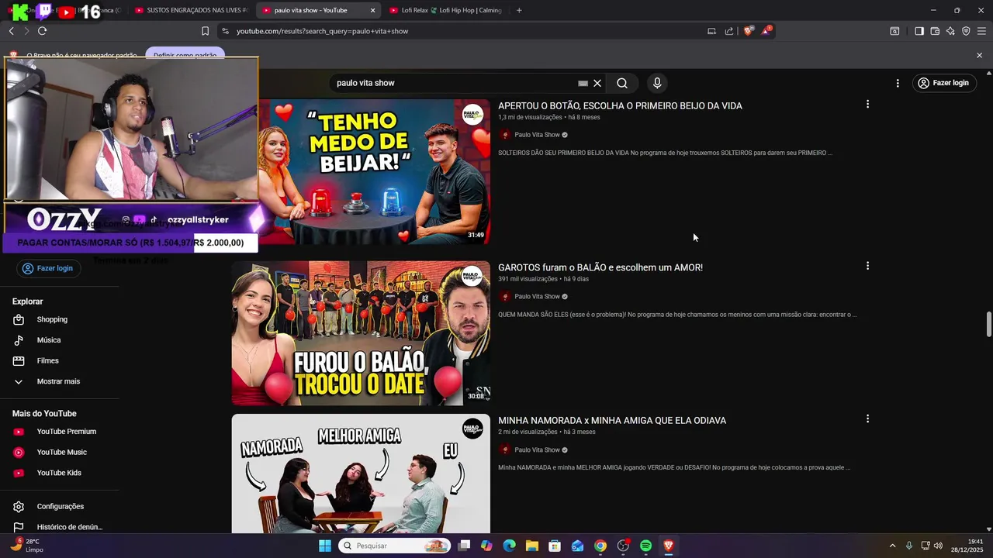
Task: Open Brave Rewards triangle icon
Action: click(766, 31)
